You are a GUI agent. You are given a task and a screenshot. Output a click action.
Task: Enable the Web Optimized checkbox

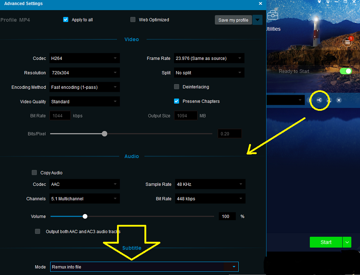coord(133,20)
